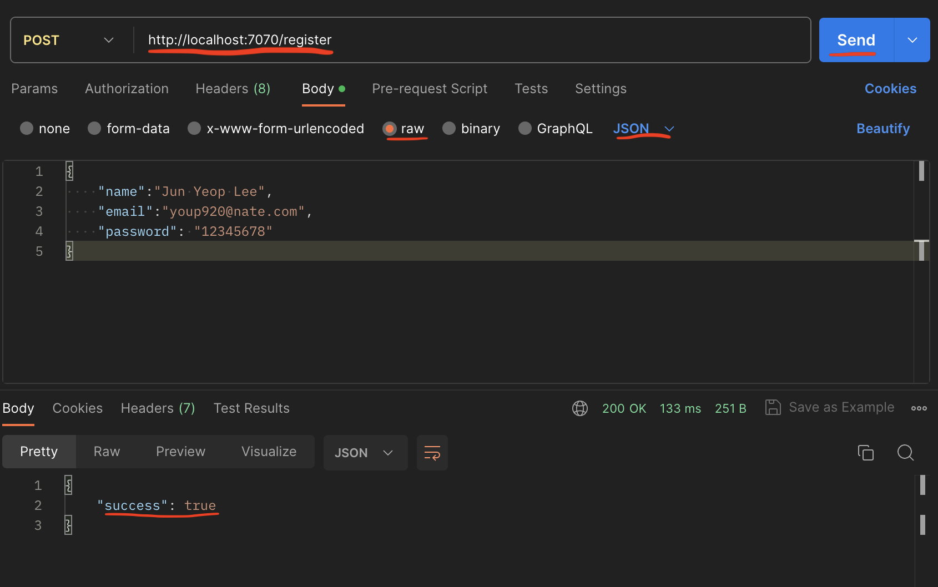The height and width of the screenshot is (587, 938).
Task: Open the response format dropdown
Action: point(365,452)
